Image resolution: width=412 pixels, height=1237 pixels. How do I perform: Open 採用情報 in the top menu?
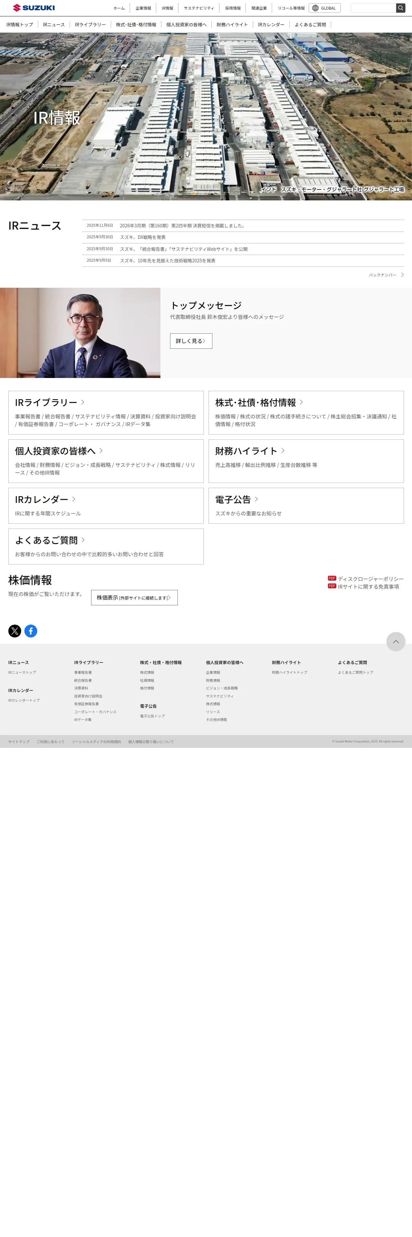pyautogui.click(x=233, y=8)
